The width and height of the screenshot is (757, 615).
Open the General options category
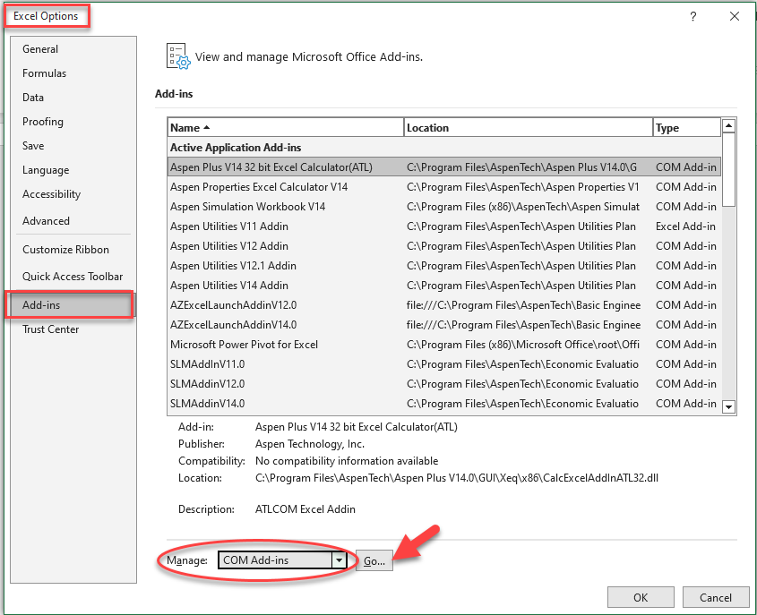40,49
